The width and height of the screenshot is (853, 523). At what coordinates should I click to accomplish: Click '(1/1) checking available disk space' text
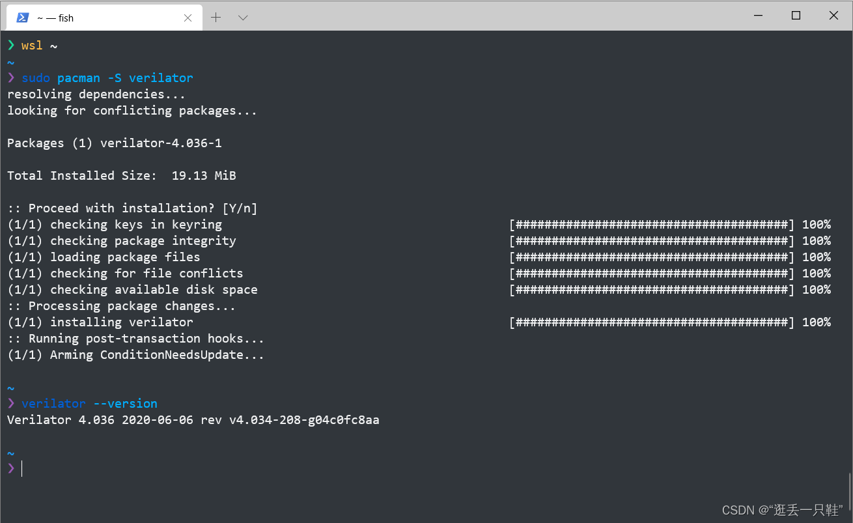click(x=132, y=290)
